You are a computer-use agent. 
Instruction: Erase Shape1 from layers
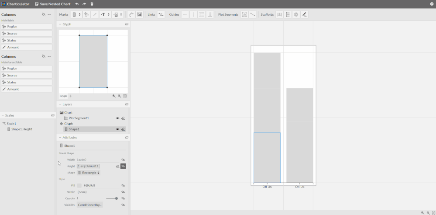[123, 129]
